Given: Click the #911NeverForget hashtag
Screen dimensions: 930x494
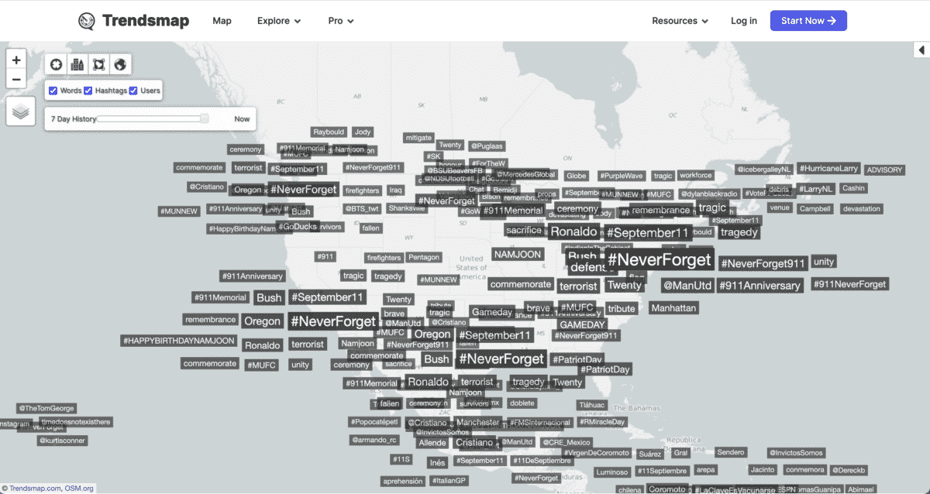Looking at the screenshot, I should click(850, 284).
